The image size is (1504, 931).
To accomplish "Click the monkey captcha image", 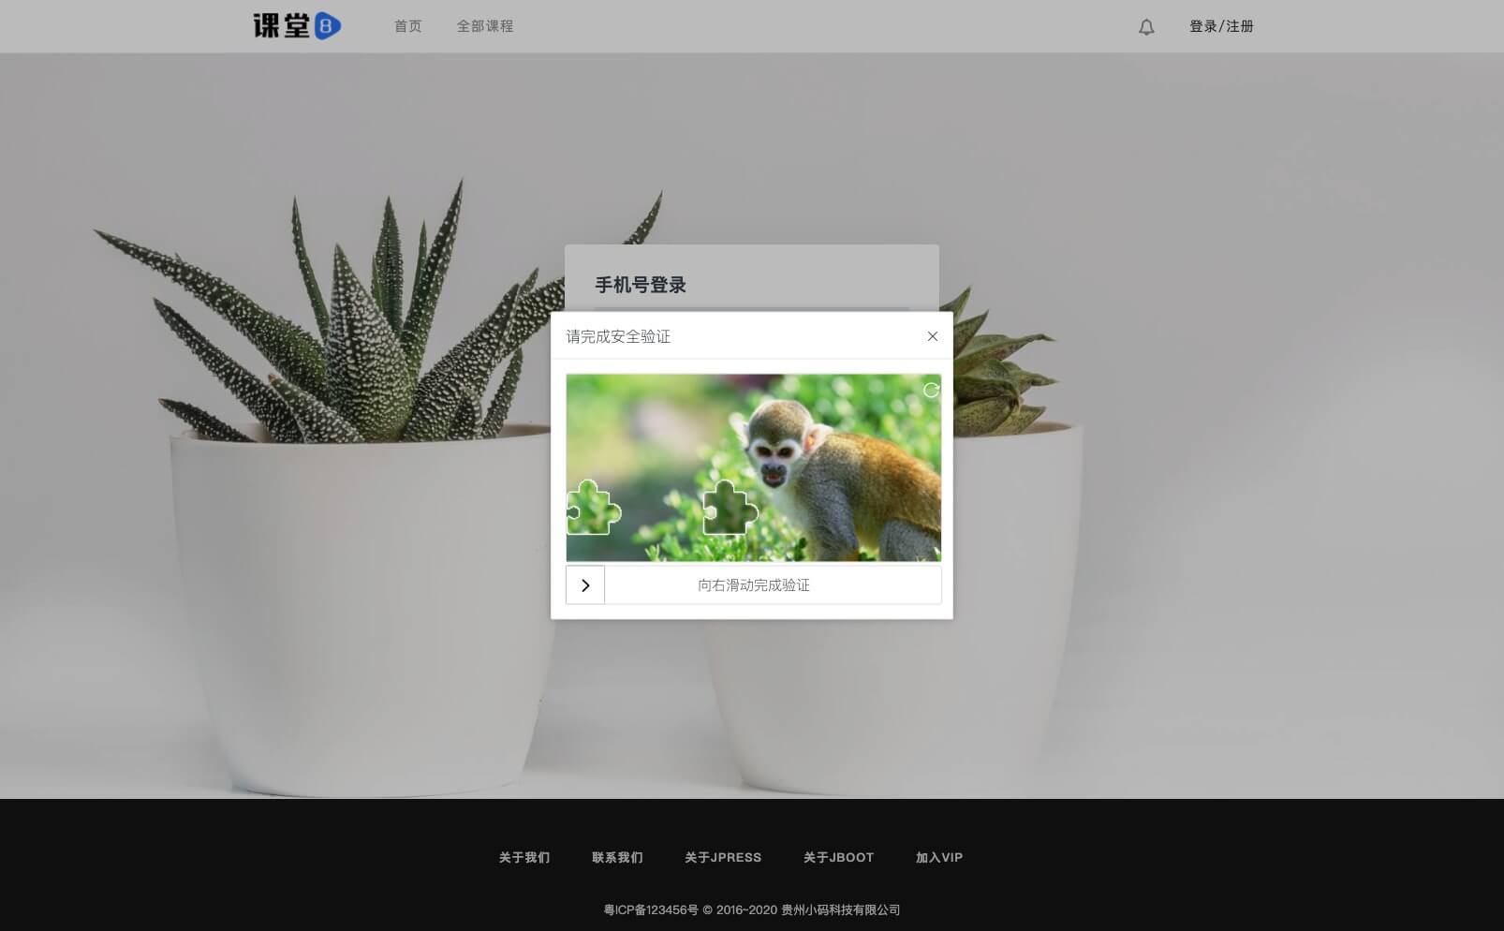I will (754, 467).
